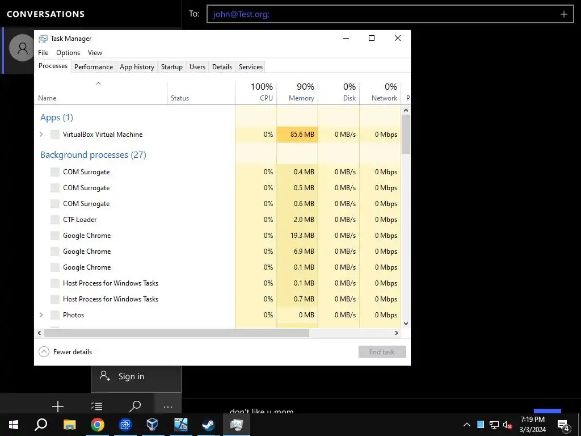
Task: Click Background processes (27) group header
Action: (x=94, y=154)
